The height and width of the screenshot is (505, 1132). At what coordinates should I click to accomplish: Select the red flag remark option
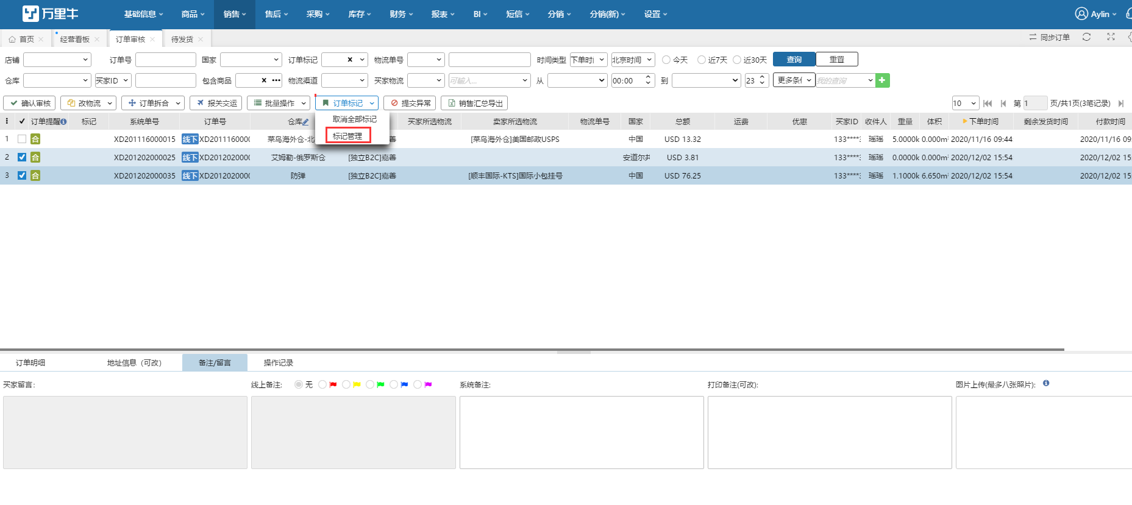tap(322, 384)
